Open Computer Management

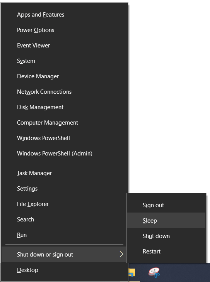(x=64, y=123)
